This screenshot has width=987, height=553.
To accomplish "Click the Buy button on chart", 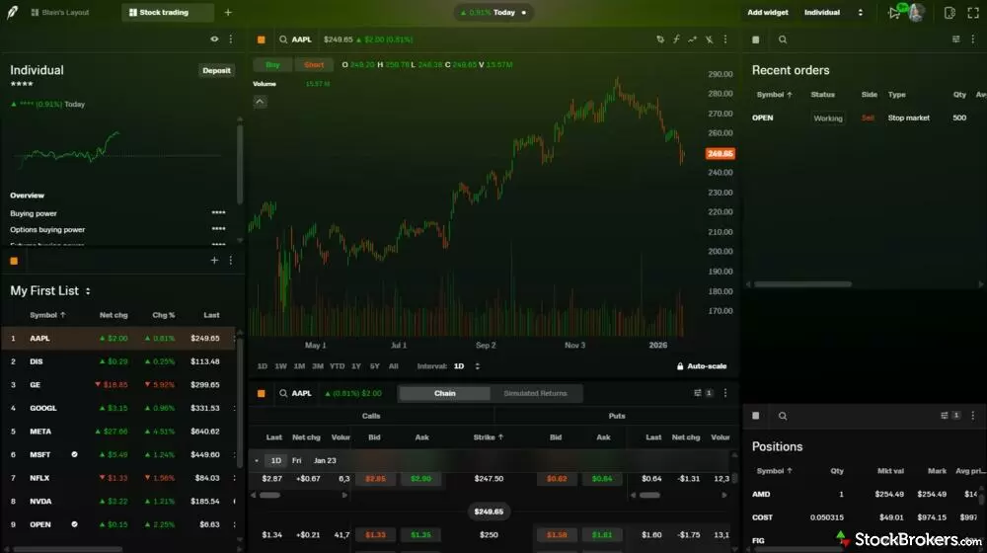I will (272, 64).
